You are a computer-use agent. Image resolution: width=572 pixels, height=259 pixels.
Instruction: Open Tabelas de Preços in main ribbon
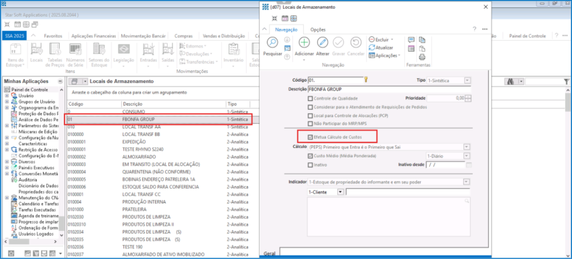pos(55,55)
